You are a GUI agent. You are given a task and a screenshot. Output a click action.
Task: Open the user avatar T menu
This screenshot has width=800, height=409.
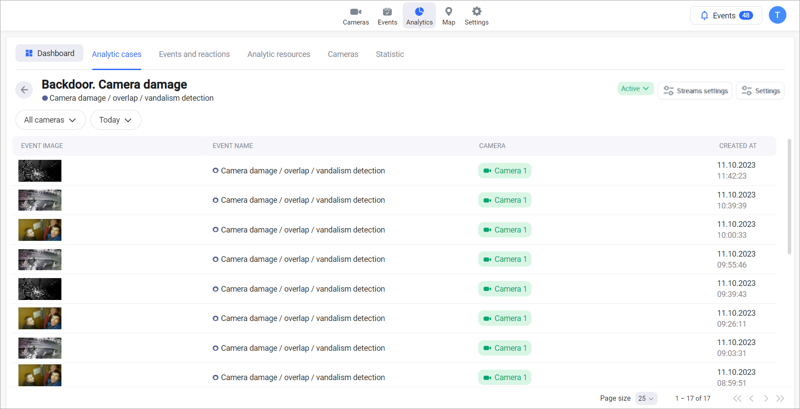[777, 15]
